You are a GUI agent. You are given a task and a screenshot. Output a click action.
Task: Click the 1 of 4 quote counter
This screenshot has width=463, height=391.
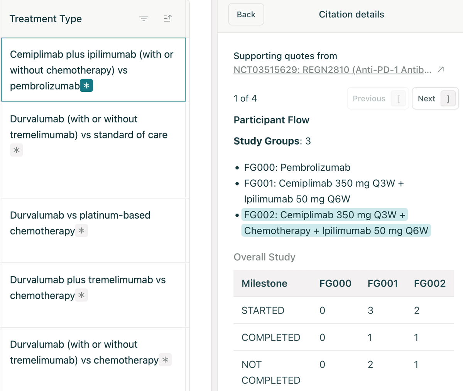click(x=245, y=99)
